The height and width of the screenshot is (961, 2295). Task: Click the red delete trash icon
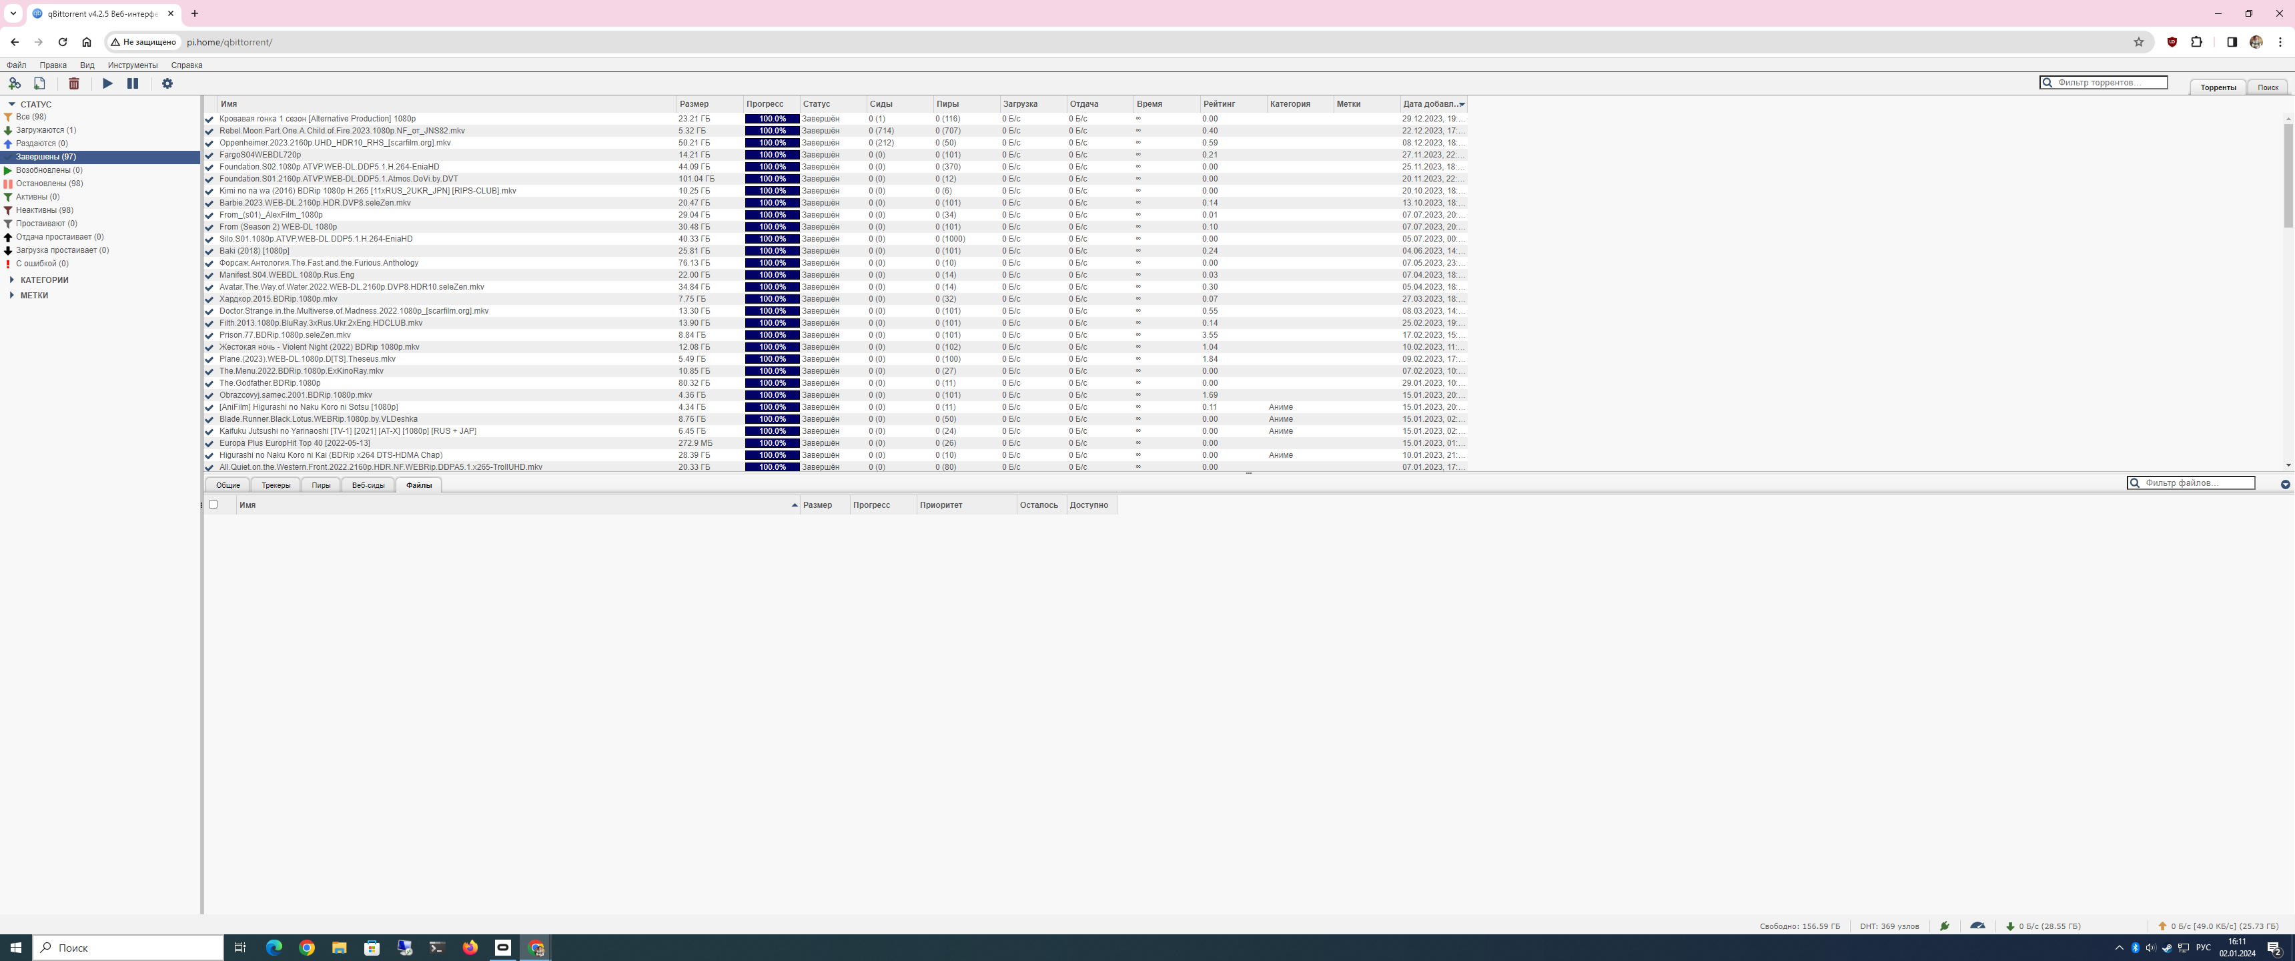pos(74,84)
